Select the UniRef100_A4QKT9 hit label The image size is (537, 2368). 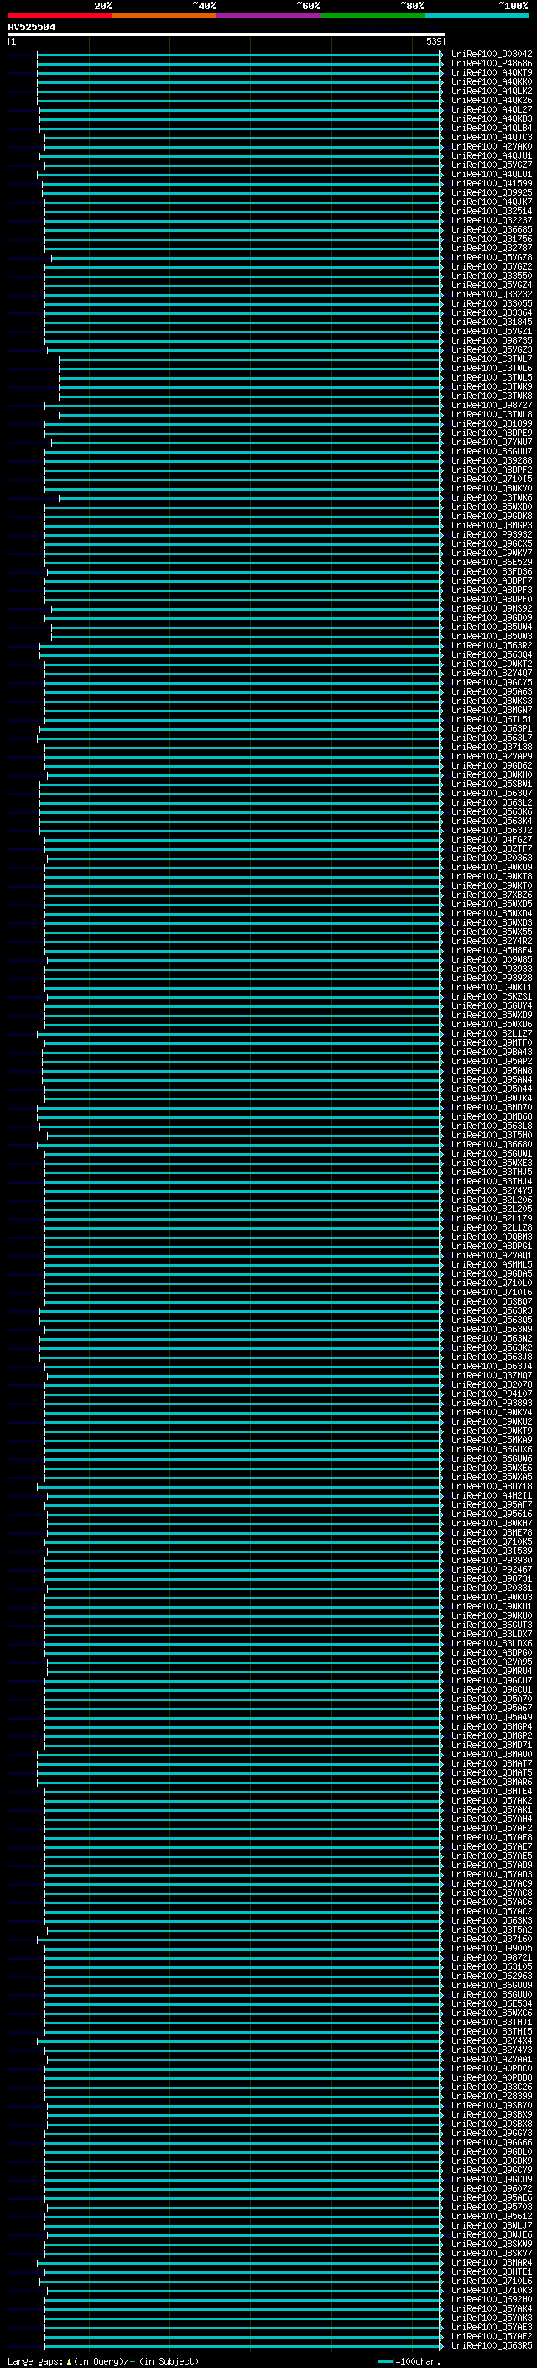click(492, 72)
